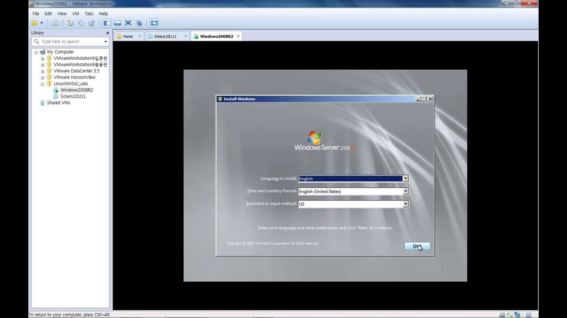Screen dimensions: 567x318
Task: Click the console view toolbar icon
Action: [x=154, y=23]
